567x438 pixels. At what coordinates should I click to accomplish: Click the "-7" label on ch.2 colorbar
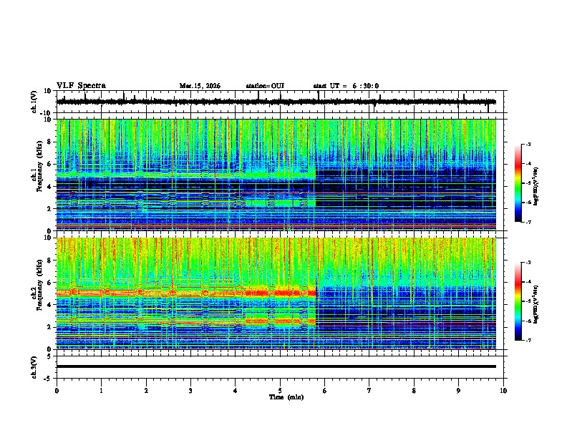click(528, 341)
